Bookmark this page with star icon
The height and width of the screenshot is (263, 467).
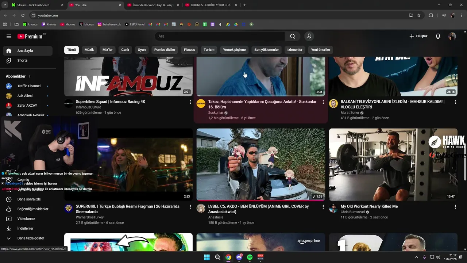click(x=419, y=15)
